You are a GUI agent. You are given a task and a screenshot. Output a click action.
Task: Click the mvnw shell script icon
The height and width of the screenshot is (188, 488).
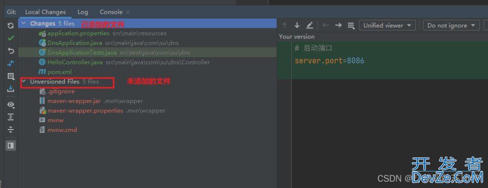[42, 120]
